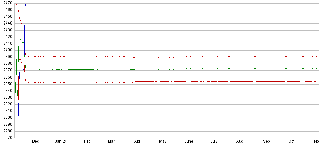The height and width of the screenshot is (146, 319).
Task: Click the Dec label on the time axis
Action: tap(35, 141)
